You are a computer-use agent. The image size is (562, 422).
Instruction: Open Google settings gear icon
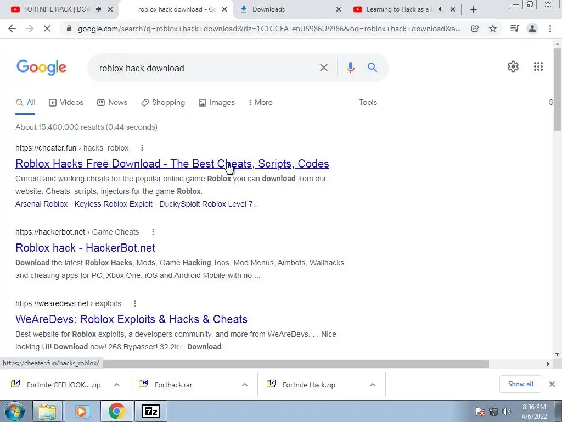coord(513,66)
